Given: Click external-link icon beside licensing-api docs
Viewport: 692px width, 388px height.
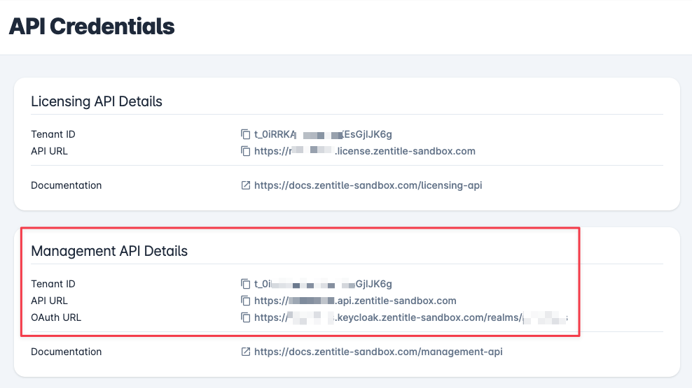Looking at the screenshot, I should [x=245, y=185].
